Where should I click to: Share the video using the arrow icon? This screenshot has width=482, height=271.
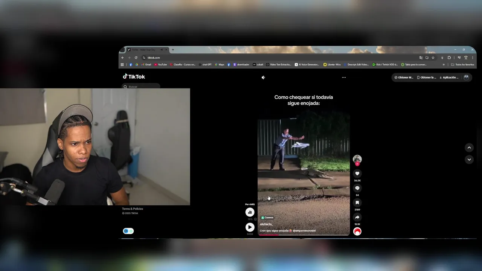pos(357,217)
